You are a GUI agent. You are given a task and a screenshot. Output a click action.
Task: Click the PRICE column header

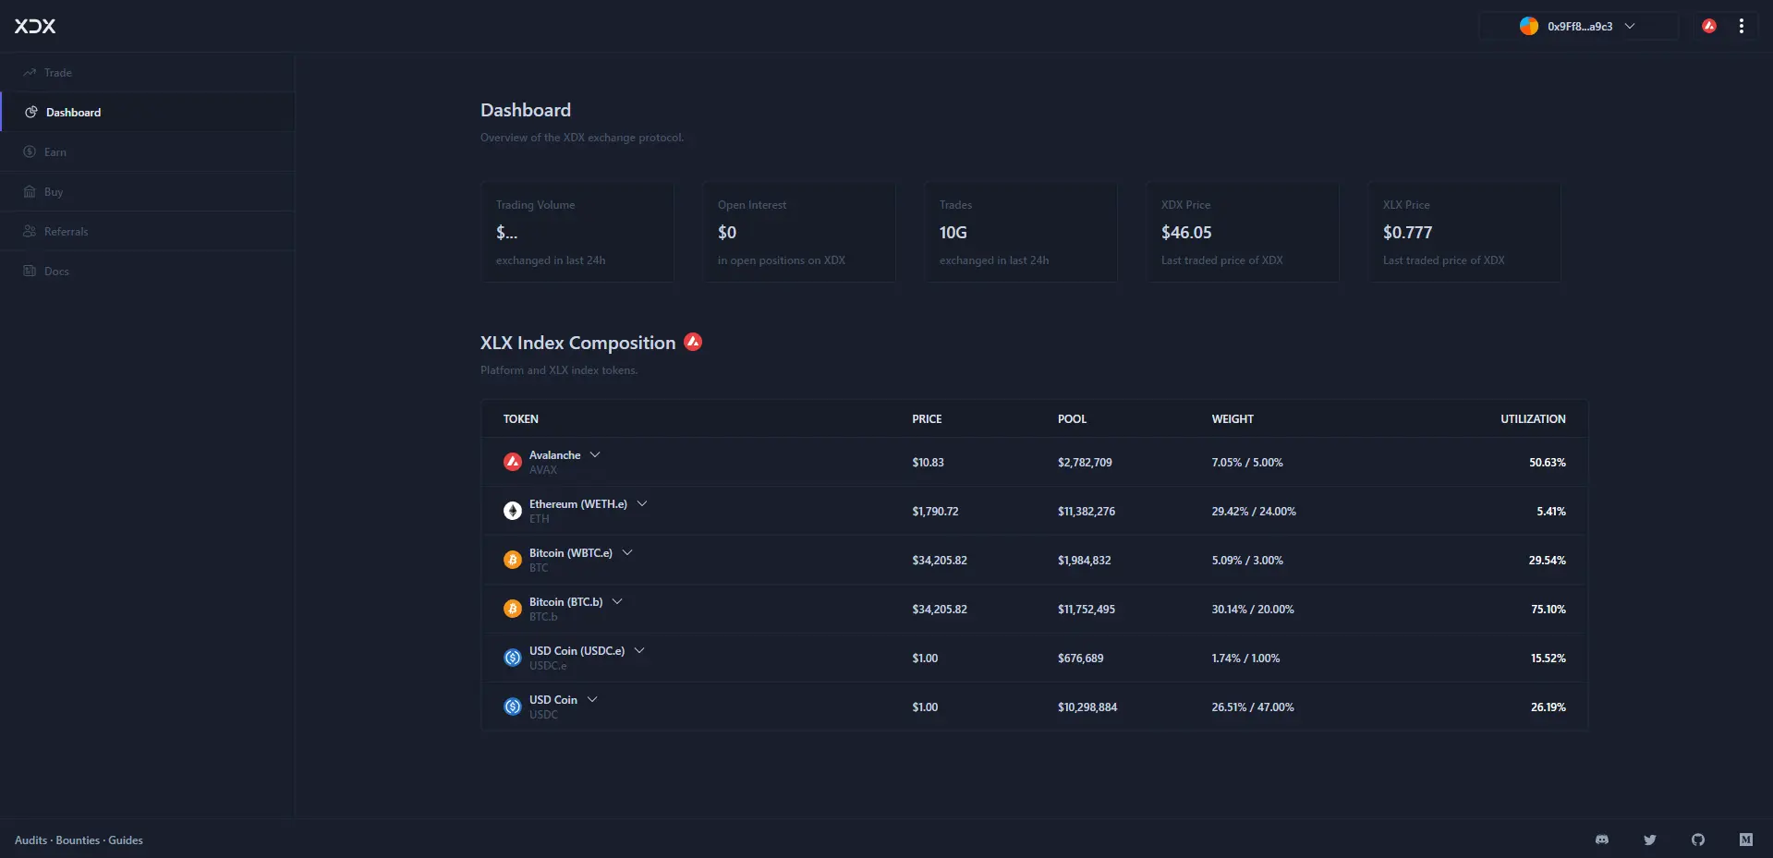pyautogui.click(x=927, y=419)
